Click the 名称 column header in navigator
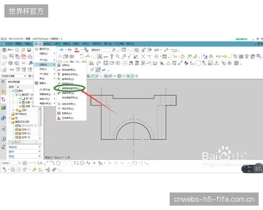 (11, 87)
